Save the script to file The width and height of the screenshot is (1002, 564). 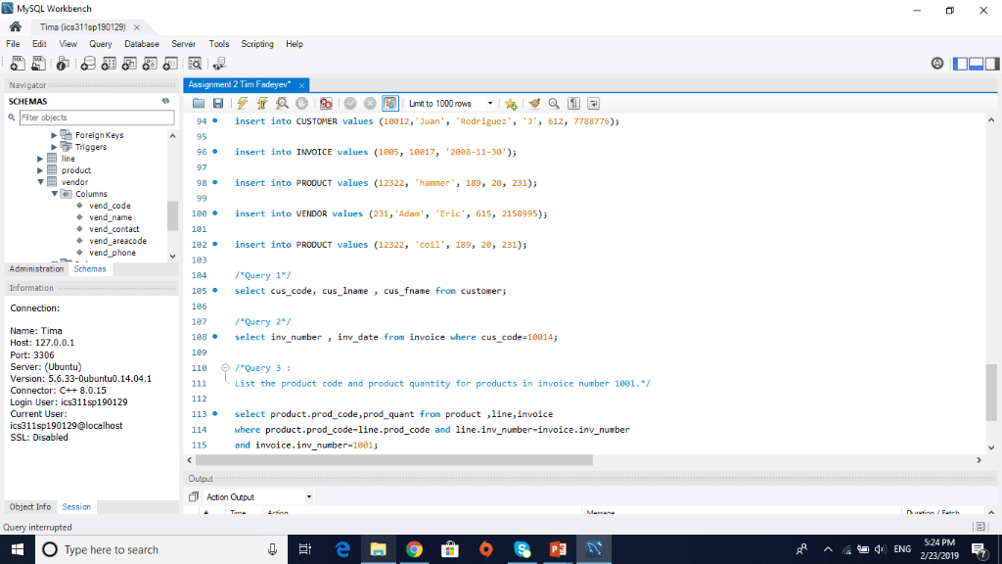point(218,104)
